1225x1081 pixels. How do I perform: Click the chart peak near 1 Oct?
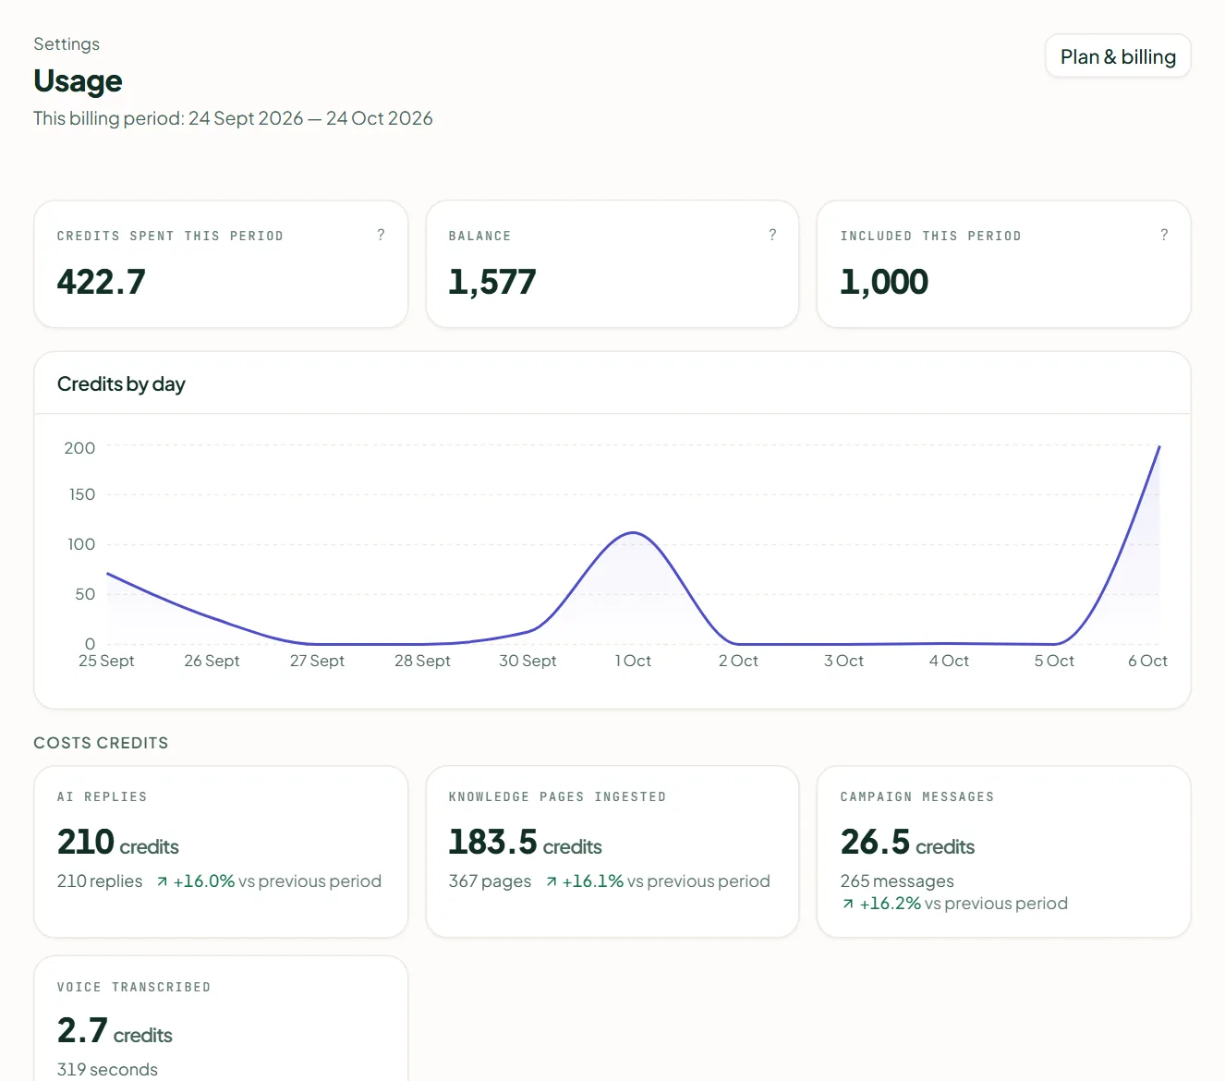[633, 532]
